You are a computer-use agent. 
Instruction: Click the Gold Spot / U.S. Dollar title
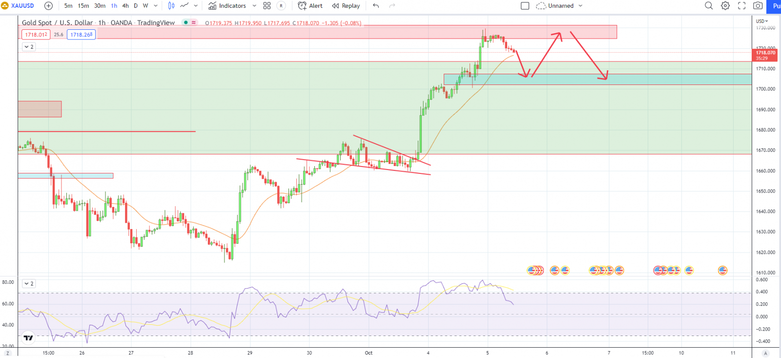click(x=57, y=22)
